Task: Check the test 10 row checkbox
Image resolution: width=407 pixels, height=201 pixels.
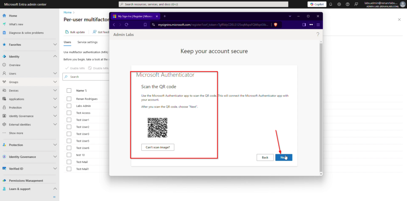Action: coord(69,155)
